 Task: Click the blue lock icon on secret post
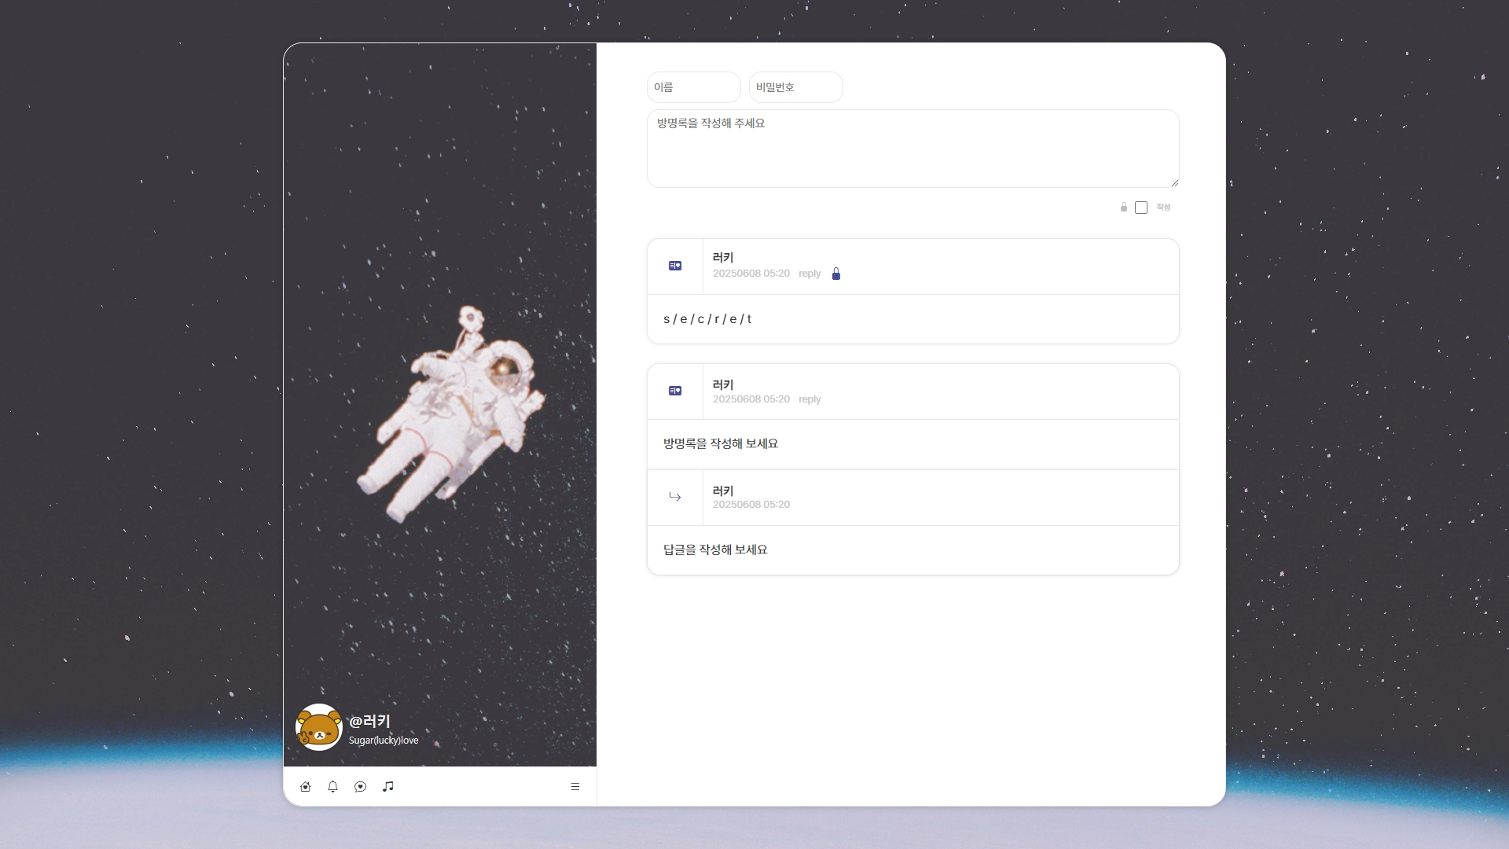836,274
